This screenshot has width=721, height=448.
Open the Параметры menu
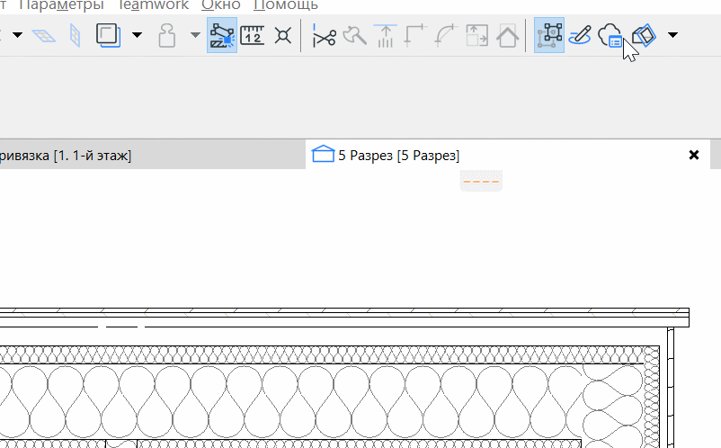coord(61,5)
